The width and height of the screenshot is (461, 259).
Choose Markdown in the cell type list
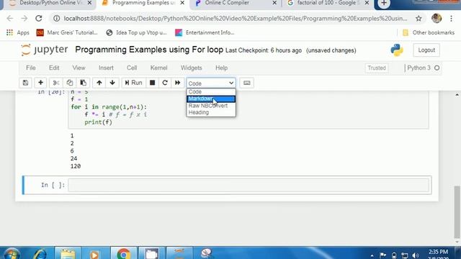click(x=211, y=99)
